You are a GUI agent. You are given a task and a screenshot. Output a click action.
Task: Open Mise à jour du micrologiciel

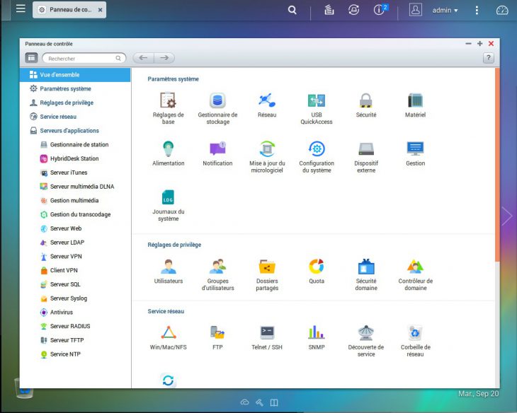pos(267,149)
